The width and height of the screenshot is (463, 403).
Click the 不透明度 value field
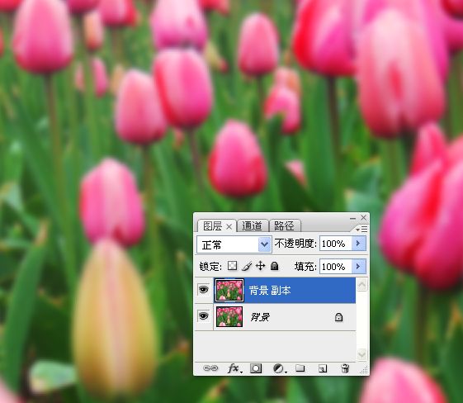(336, 244)
